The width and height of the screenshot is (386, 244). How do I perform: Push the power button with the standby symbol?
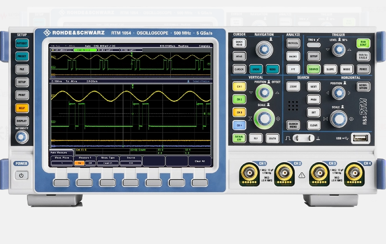pos(21,175)
